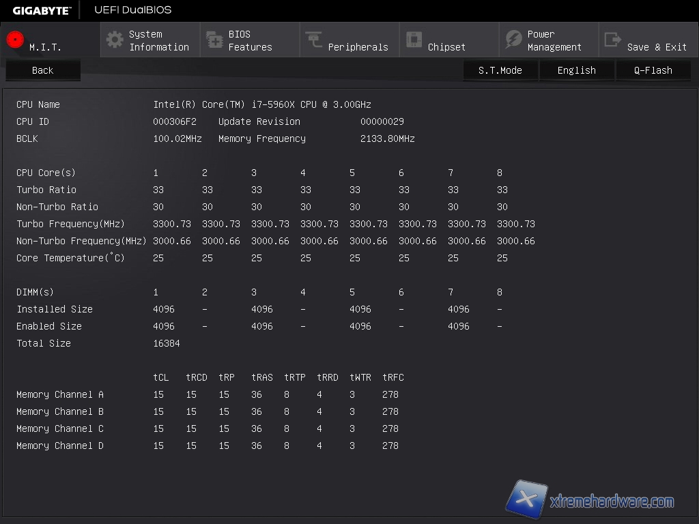Click the BCLK value 100.02MHz
The width and height of the screenshot is (699, 524).
(x=177, y=139)
